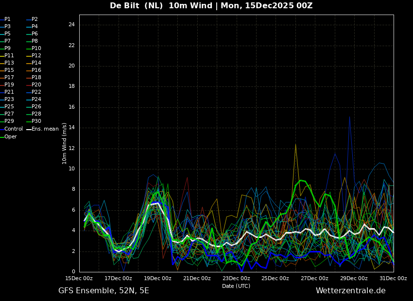The height and width of the screenshot is (301, 413).
Task: Pick the P8 legend item
Action: click(x=32, y=41)
